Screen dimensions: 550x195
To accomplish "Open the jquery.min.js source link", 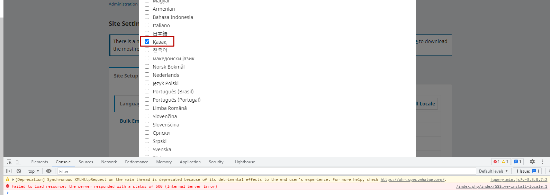I will coord(519,179).
